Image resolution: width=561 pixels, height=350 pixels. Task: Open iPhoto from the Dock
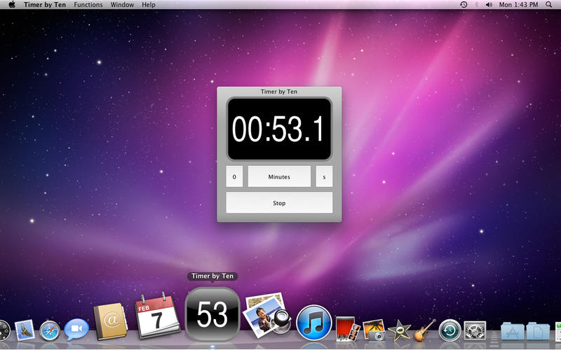pyautogui.click(x=374, y=330)
